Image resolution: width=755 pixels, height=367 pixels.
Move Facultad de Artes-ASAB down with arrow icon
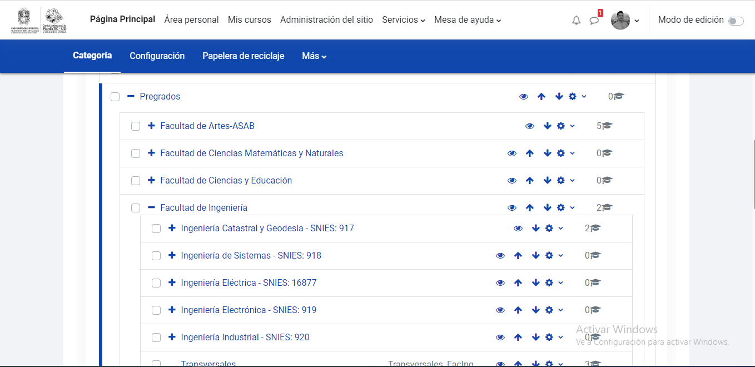click(547, 126)
